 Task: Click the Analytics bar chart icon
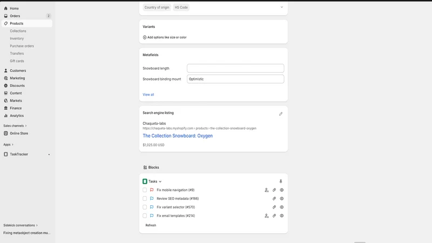pyautogui.click(x=6, y=116)
